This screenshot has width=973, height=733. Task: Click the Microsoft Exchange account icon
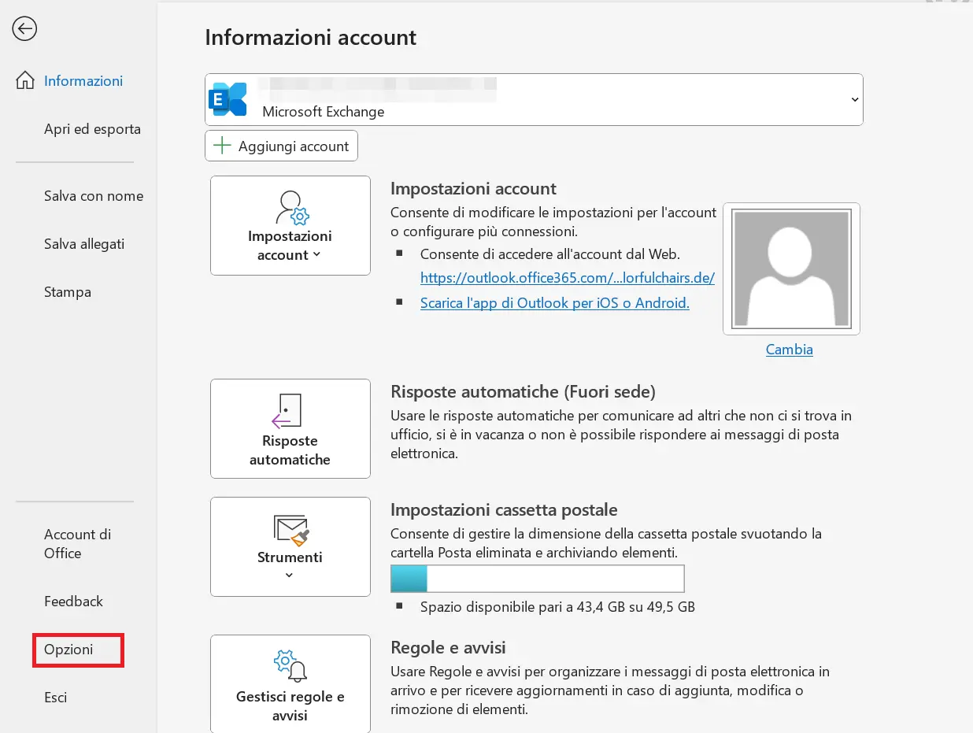click(228, 99)
